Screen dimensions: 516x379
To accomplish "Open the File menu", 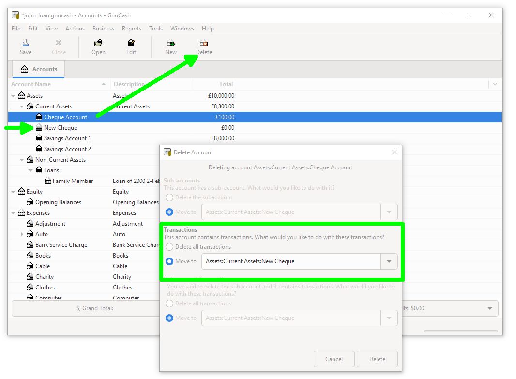I will (x=16, y=28).
